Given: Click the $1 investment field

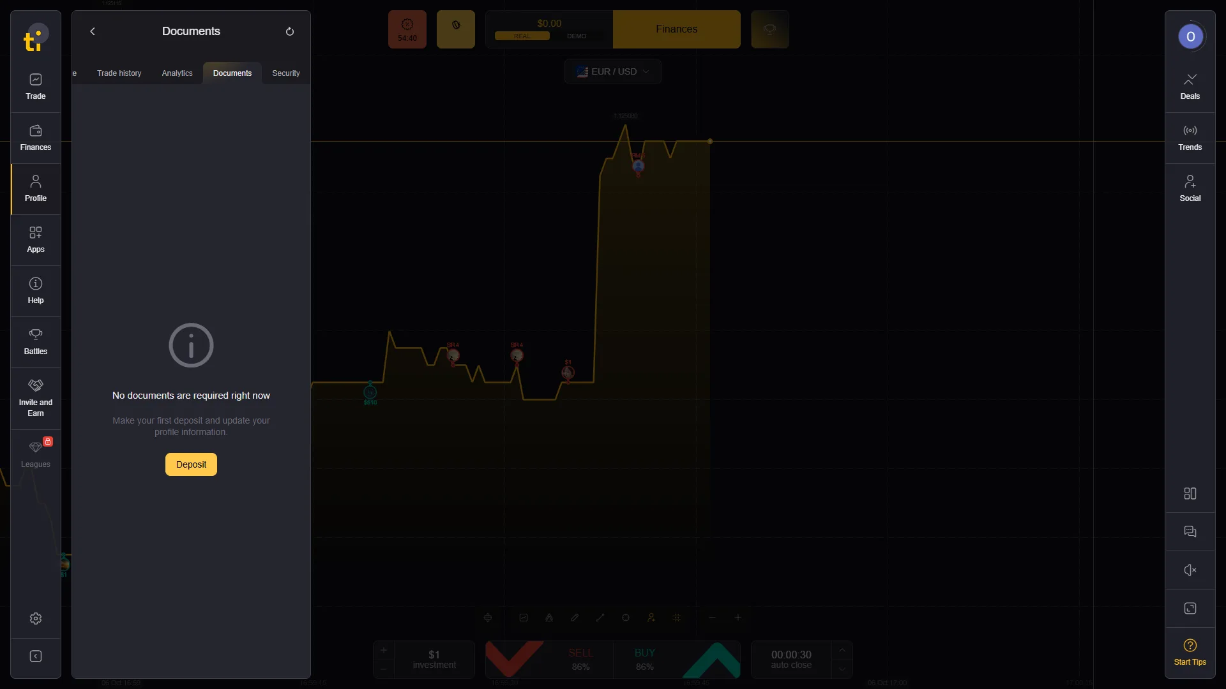Looking at the screenshot, I should click(x=434, y=660).
